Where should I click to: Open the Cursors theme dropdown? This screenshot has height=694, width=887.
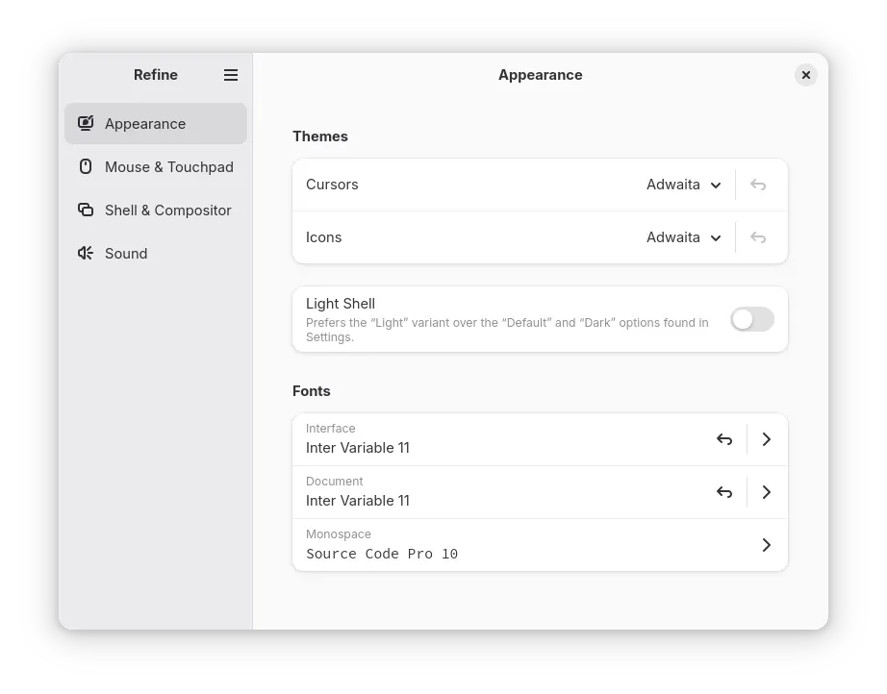tap(684, 185)
